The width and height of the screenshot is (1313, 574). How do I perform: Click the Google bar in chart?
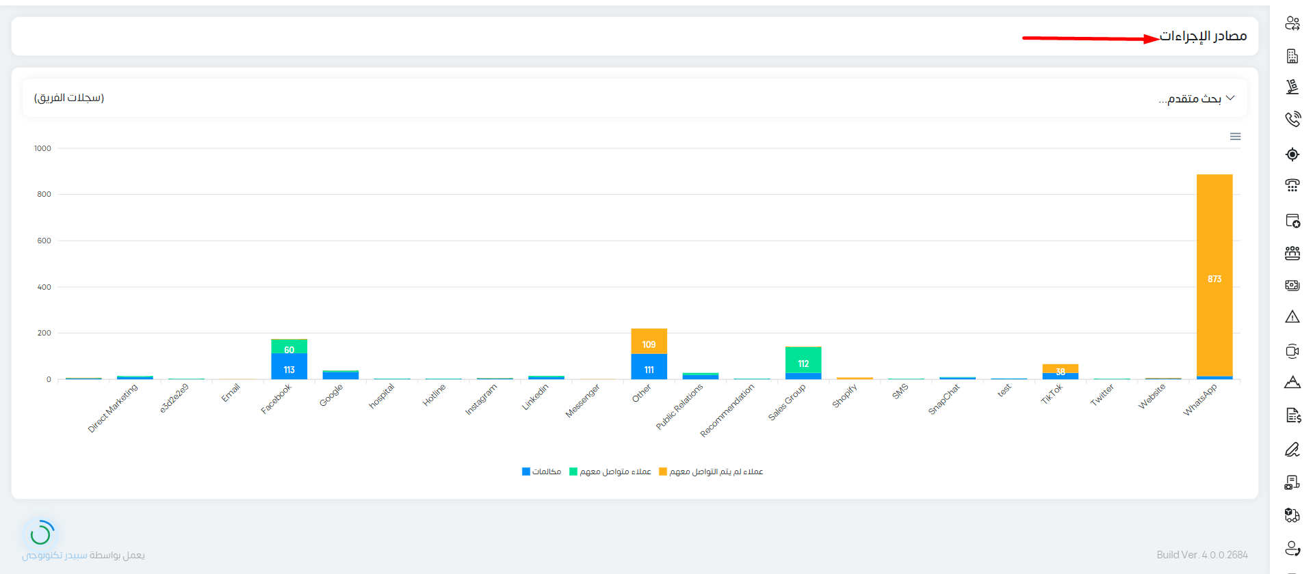pos(341,375)
